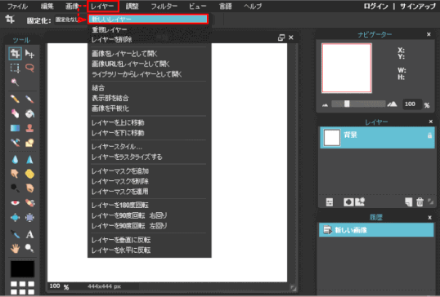Select the Smudge finger tool
This screenshot has height=297, width=440.
point(15,174)
